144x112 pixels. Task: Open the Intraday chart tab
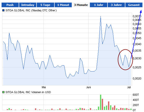pyautogui.click(x=28, y=5)
